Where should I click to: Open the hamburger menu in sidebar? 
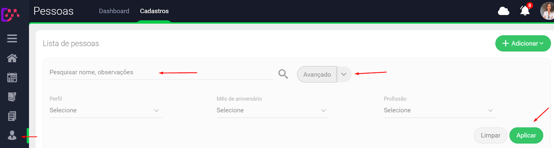tap(12, 38)
